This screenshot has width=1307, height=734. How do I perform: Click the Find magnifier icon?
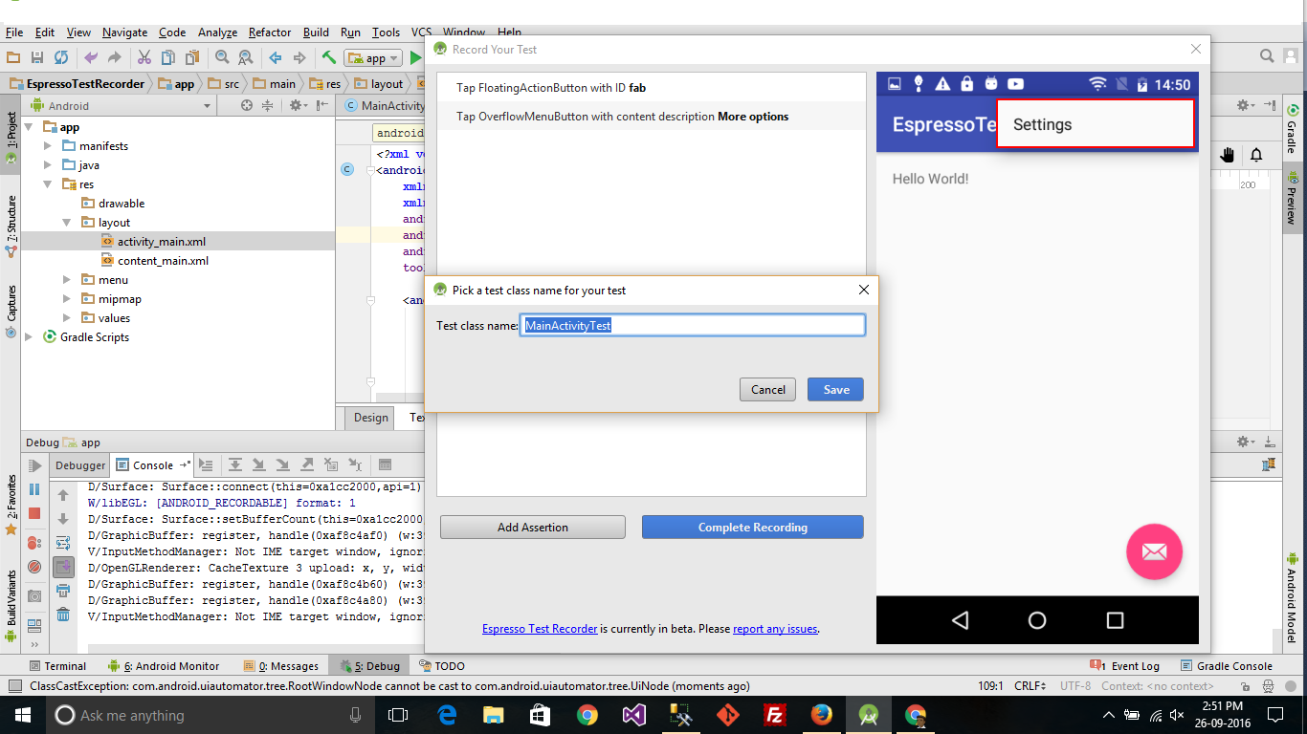click(222, 58)
